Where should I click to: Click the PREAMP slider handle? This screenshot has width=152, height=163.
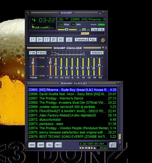33,63
